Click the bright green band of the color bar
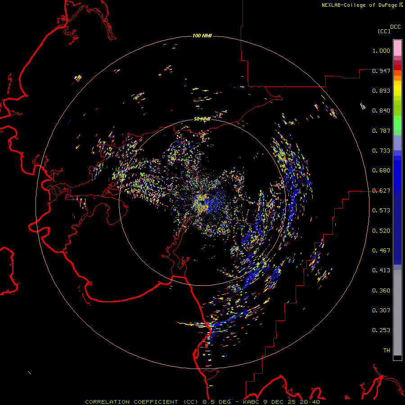Viewport: 405px width, 405px height. 397,123
